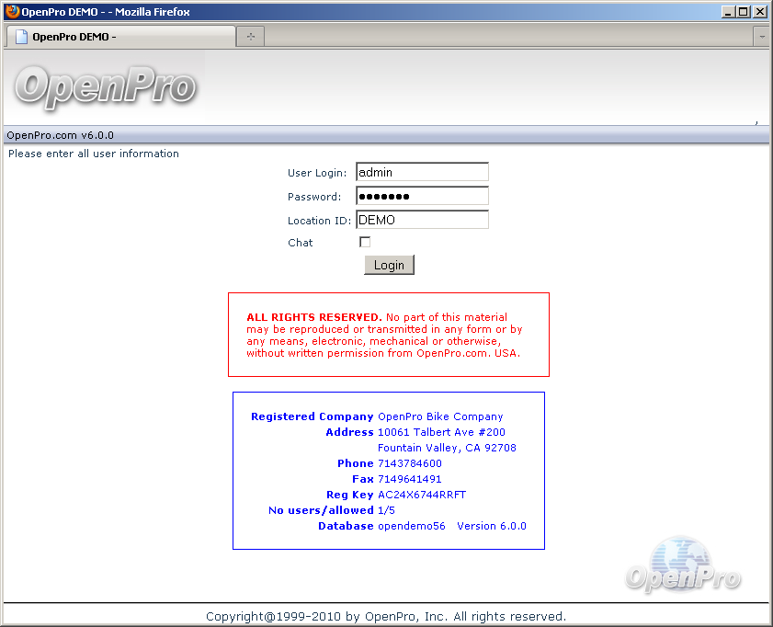Switch to the OpenPro DEMO tab
The image size is (773, 627).
tap(119, 37)
